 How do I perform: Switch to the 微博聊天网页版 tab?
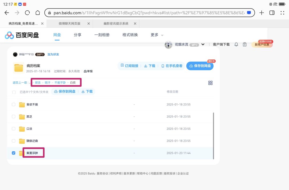point(70,24)
